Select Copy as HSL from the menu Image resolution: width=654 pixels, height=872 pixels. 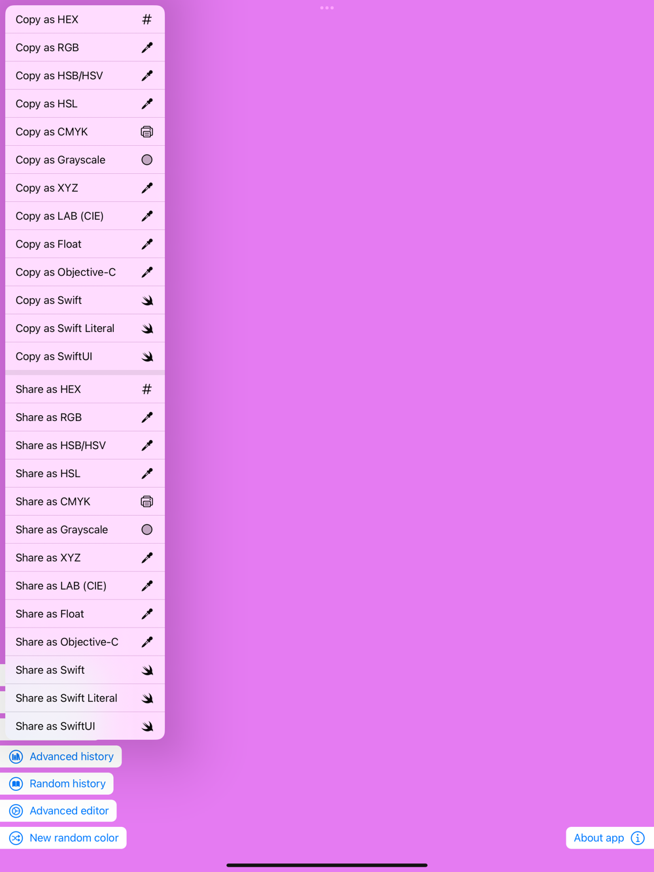click(85, 104)
